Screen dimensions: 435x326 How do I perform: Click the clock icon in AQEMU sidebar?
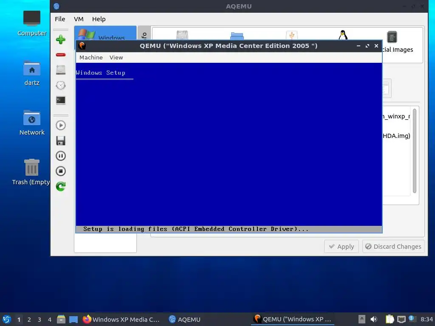(x=61, y=85)
